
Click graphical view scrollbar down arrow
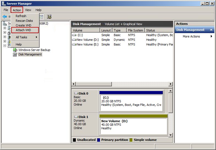171,135
